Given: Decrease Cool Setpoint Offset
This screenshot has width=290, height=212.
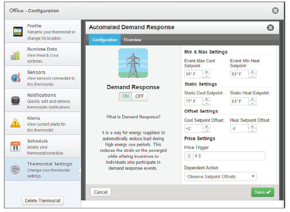Looking at the screenshot, I should (206, 130).
